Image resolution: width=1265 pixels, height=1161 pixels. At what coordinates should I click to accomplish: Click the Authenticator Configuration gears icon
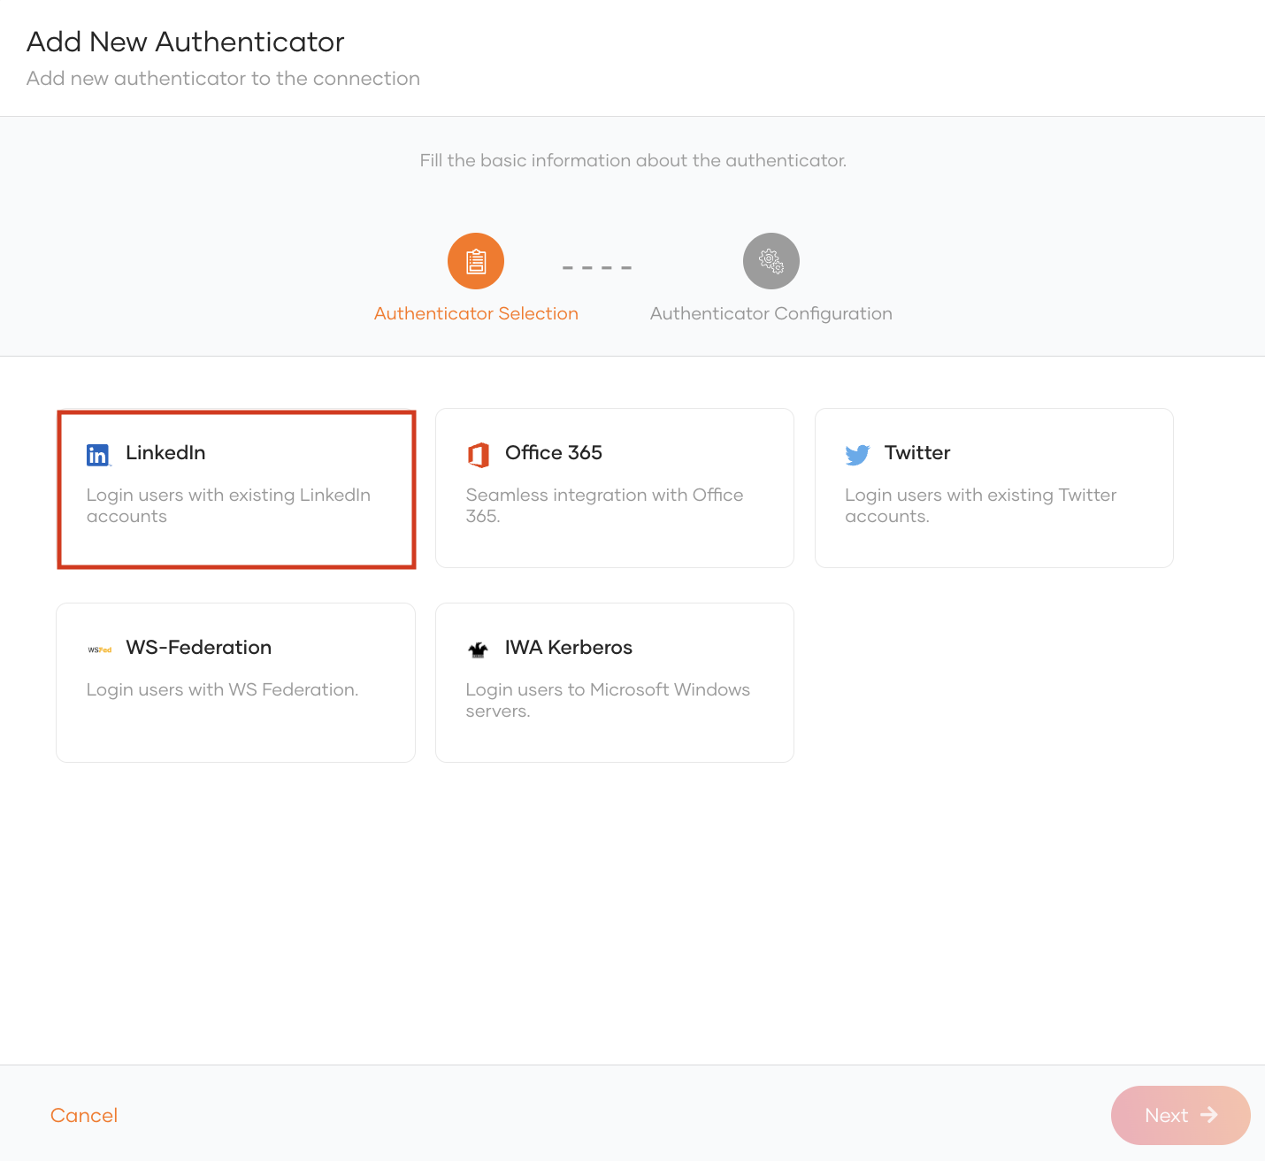[x=771, y=261]
